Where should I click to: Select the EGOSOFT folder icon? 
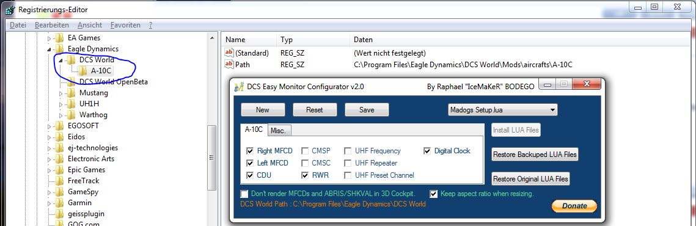[x=59, y=126]
